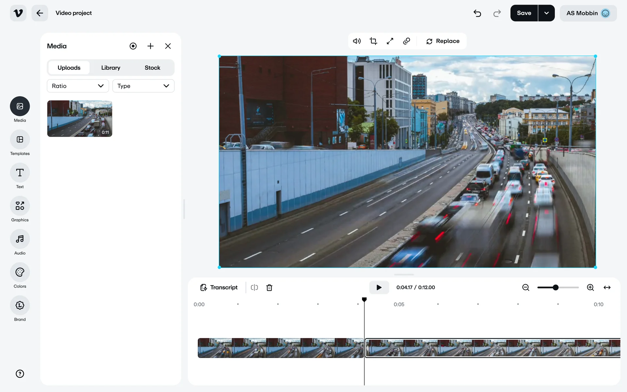Image resolution: width=627 pixels, height=392 pixels.
Task: Click the record icon in Media panel
Action: coord(133,46)
